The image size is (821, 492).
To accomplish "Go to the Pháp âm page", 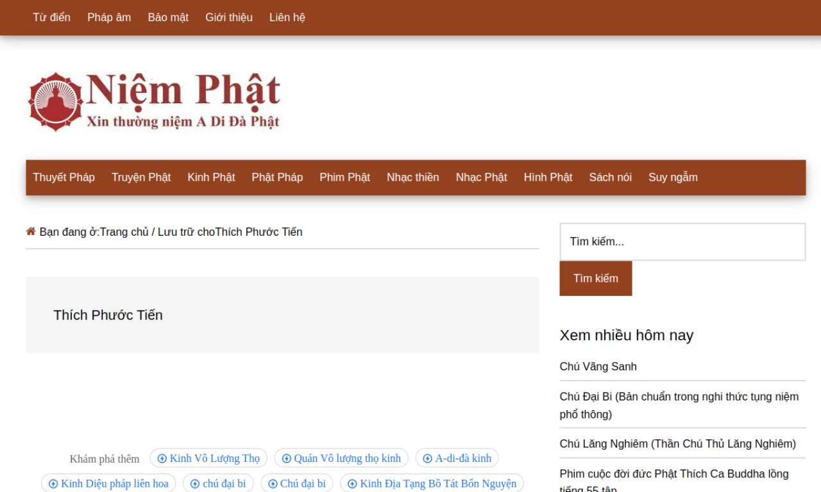I will [109, 17].
